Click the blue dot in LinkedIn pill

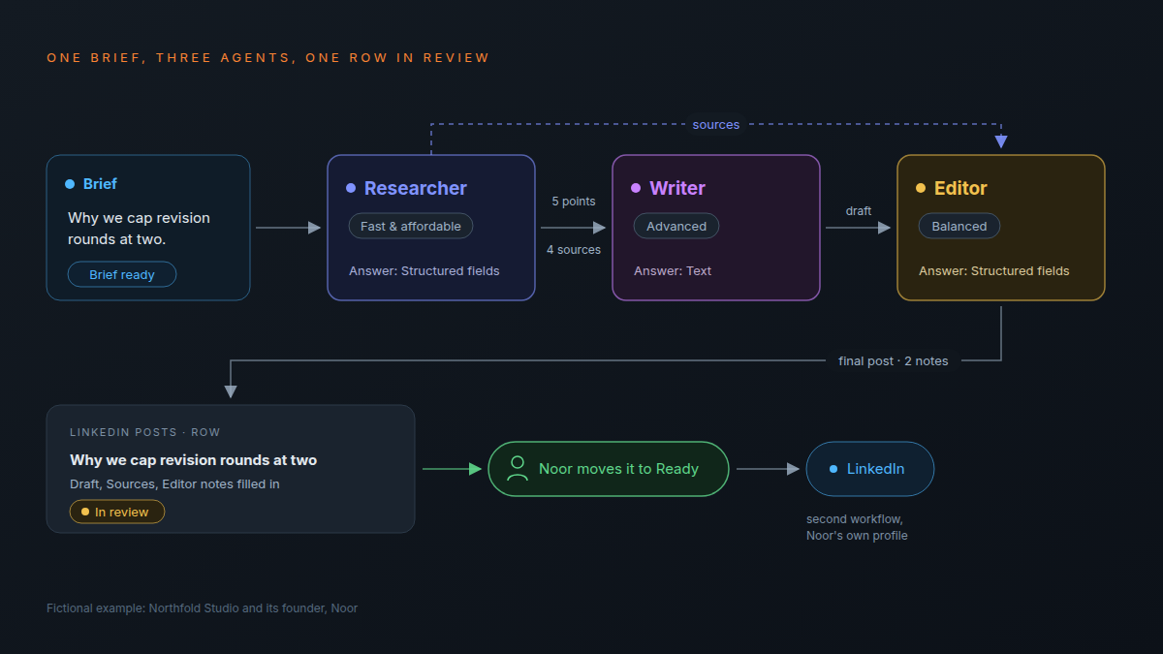click(833, 469)
